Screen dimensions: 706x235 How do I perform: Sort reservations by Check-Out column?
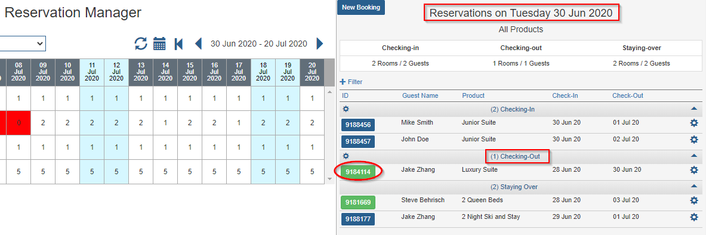point(628,95)
